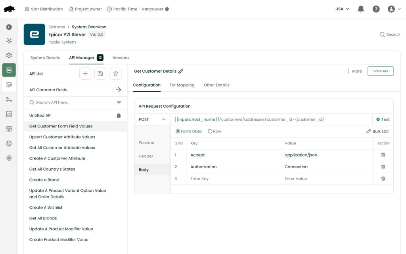
Task: Click the add new API plus icon
Action: point(85,73)
